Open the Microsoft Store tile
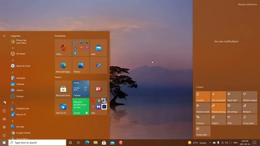This screenshot has width=260, height=146. pyautogui.click(x=63, y=89)
